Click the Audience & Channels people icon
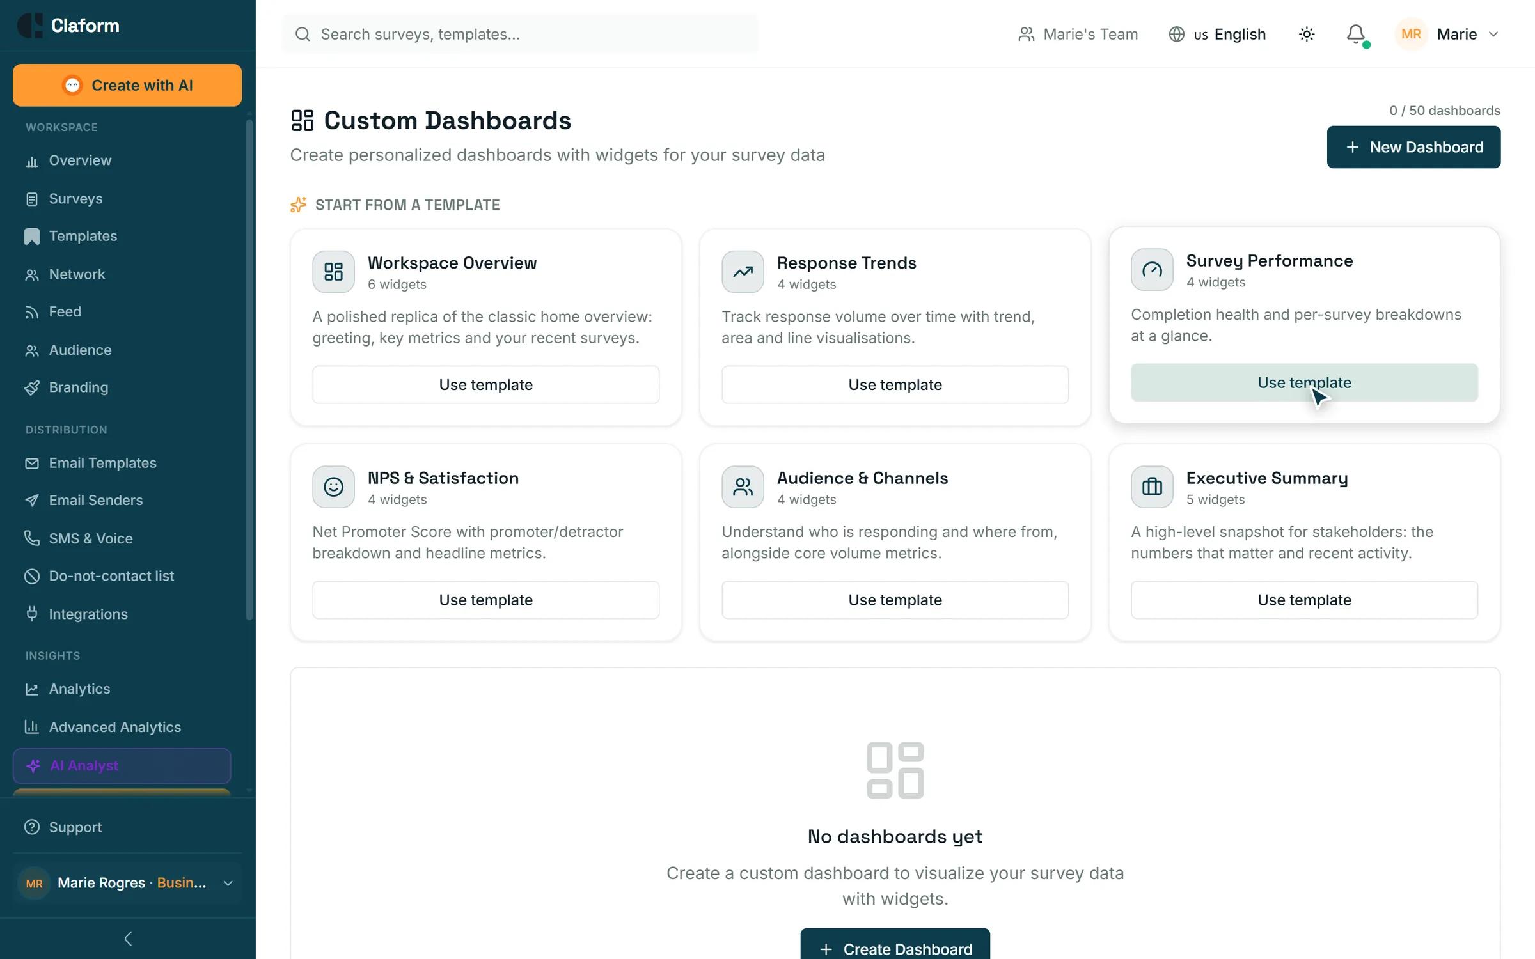Viewport: 1535px width, 959px height. (743, 487)
